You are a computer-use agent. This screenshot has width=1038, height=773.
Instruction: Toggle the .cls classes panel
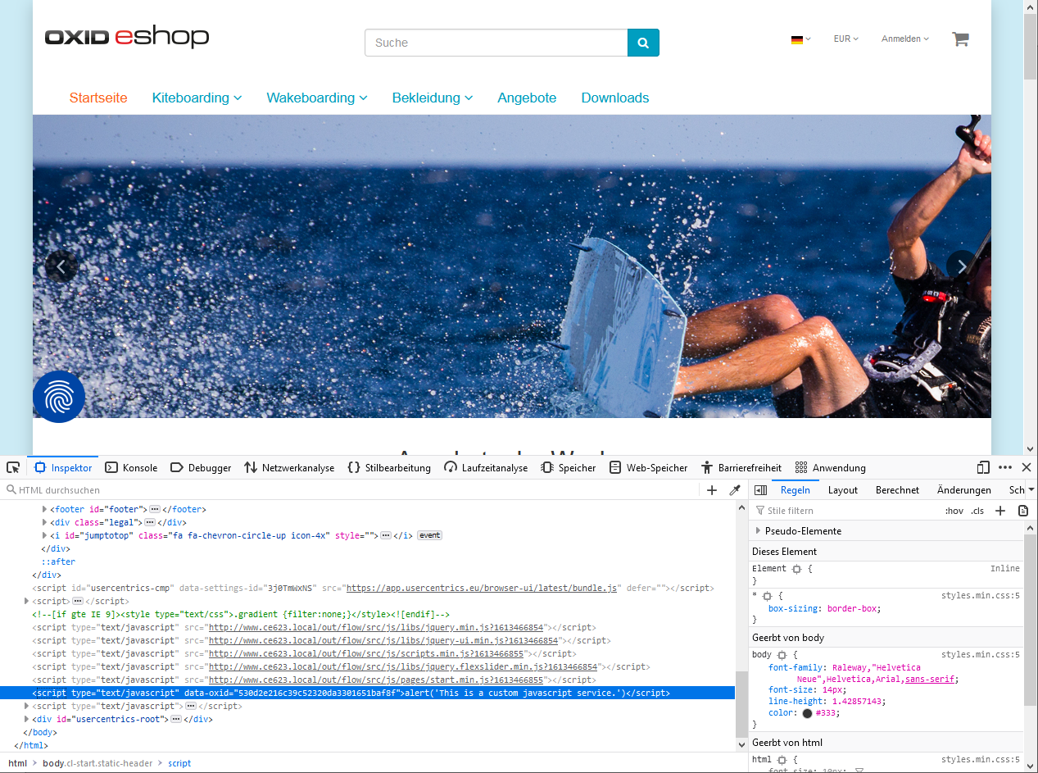977,511
